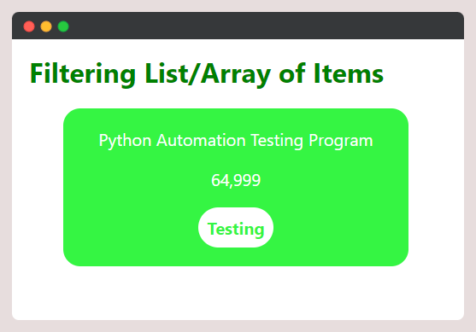Click the word Program in card title

(x=341, y=141)
